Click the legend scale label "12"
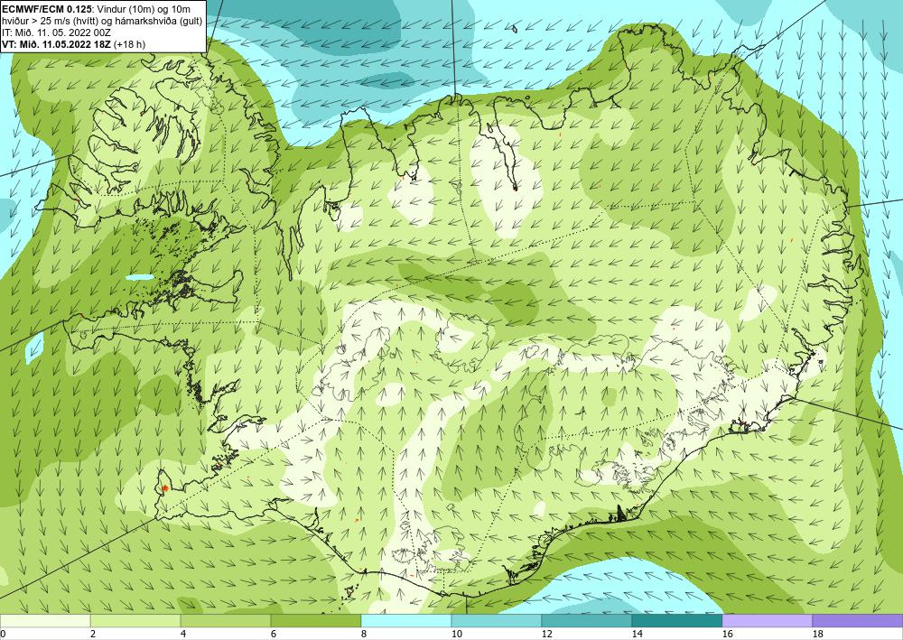 (546, 635)
